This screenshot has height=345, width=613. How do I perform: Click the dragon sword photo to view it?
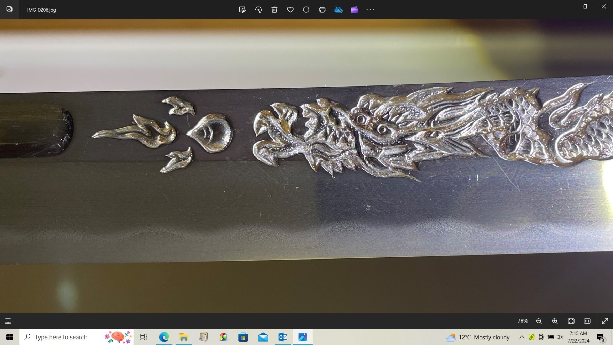tap(306, 166)
